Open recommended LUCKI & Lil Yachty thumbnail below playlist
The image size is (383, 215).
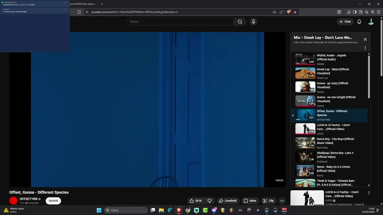307,198
